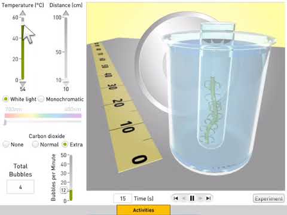Click the distance increase arrow above the 100 mark
The height and width of the screenshot is (215, 287).
[66, 13]
